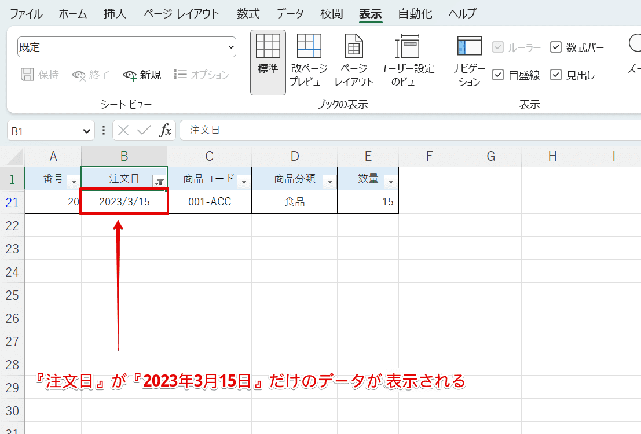Select row 22 header
The image size is (641, 434).
click(12, 225)
